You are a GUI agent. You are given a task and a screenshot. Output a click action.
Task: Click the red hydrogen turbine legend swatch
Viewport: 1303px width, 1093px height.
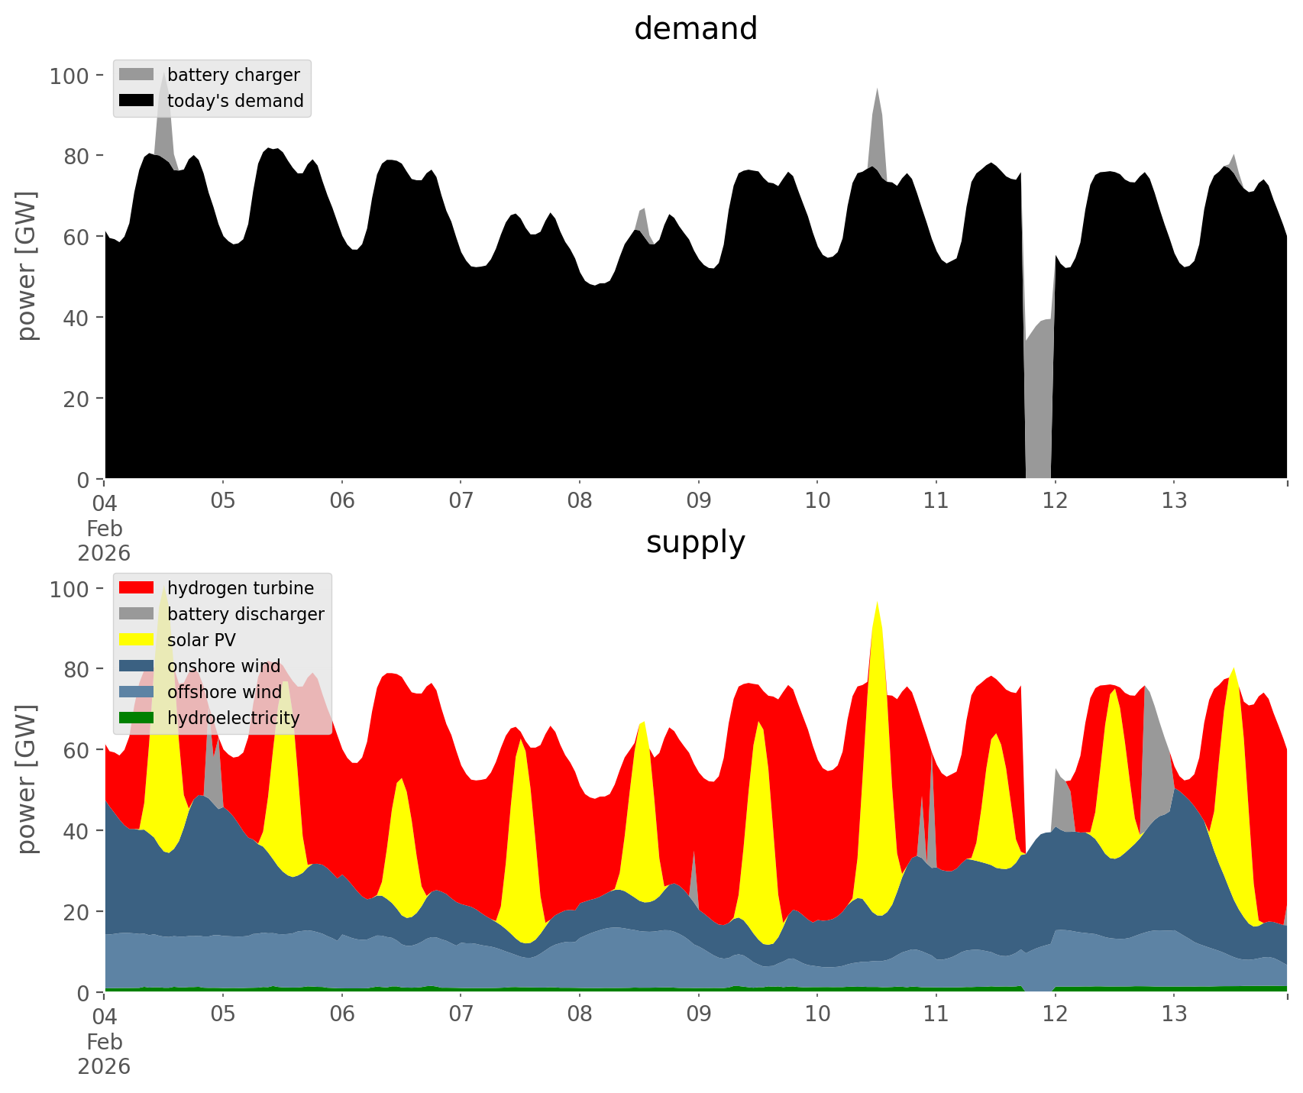pyautogui.click(x=137, y=587)
